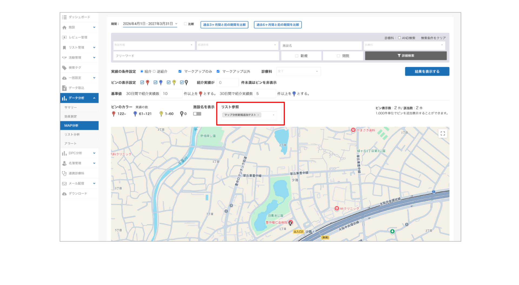The width and height of the screenshot is (519, 285).
Task: Expand the 施設 sidebar menu
Action: pyautogui.click(x=94, y=28)
